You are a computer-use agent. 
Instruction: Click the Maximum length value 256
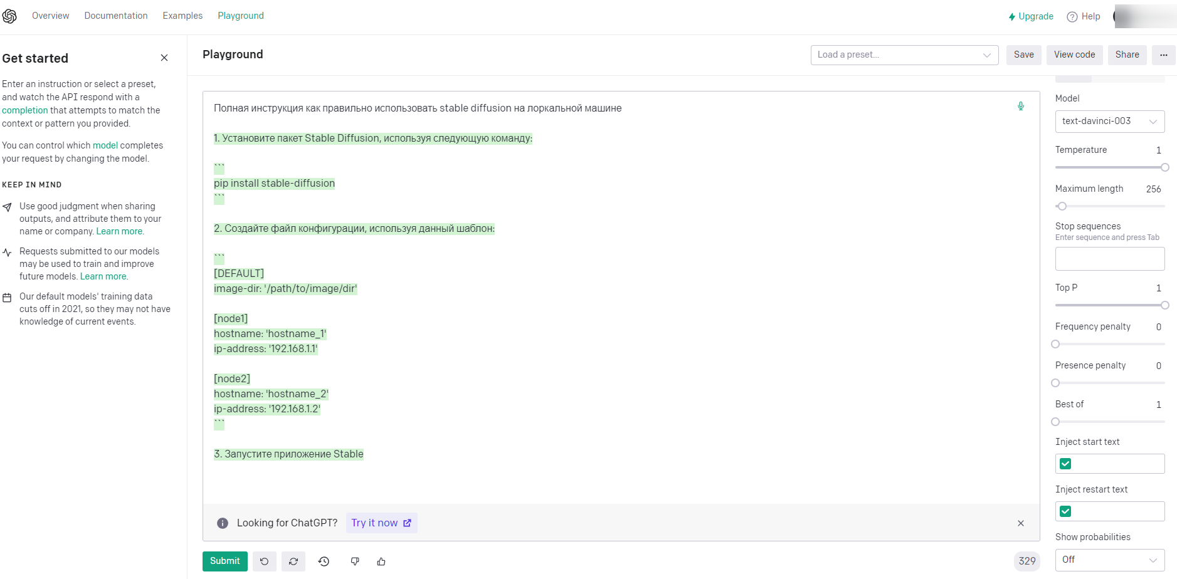coord(1154,189)
